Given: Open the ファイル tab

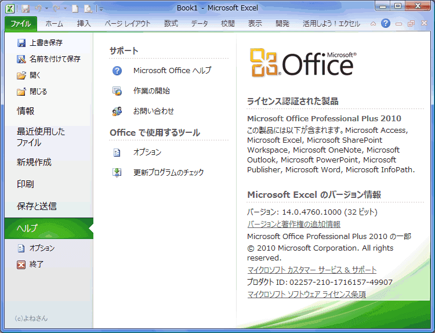Looking at the screenshot, I should [x=21, y=24].
